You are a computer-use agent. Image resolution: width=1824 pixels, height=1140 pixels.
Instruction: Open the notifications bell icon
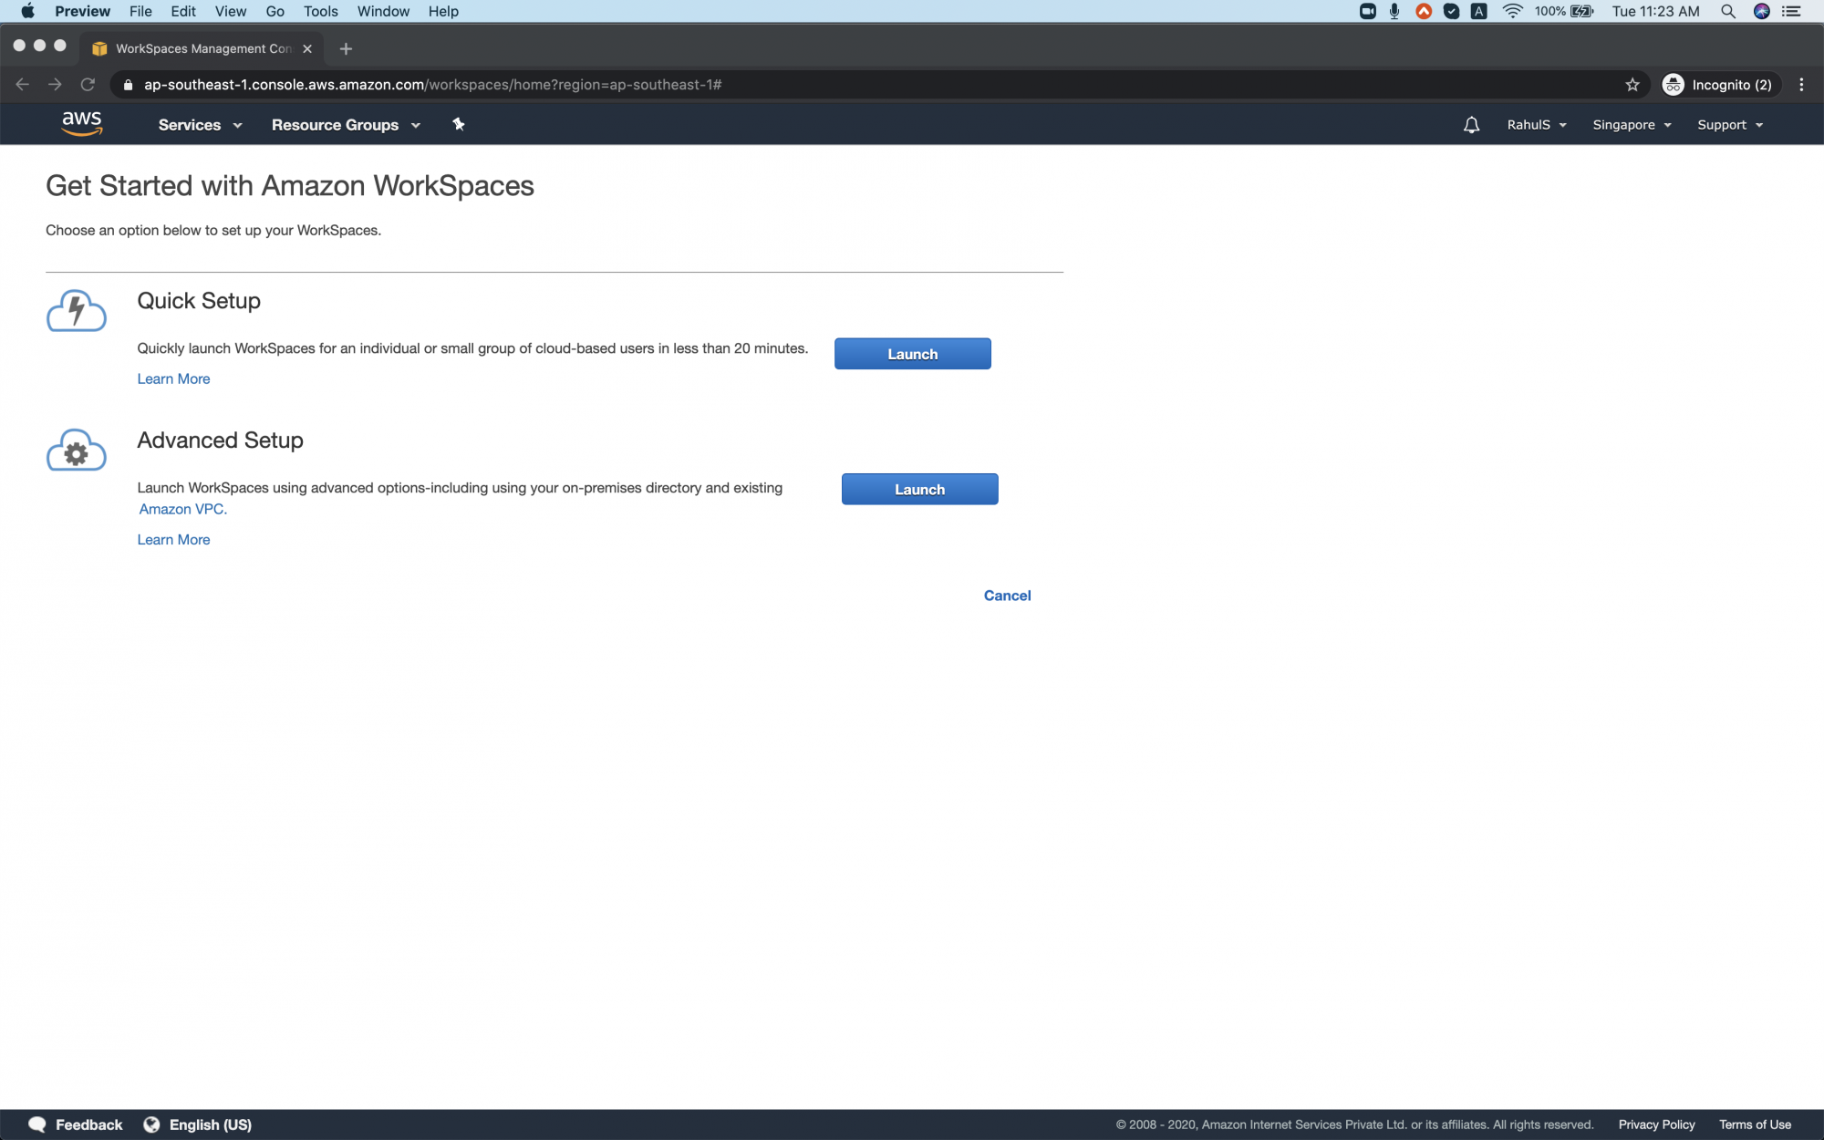click(x=1471, y=124)
